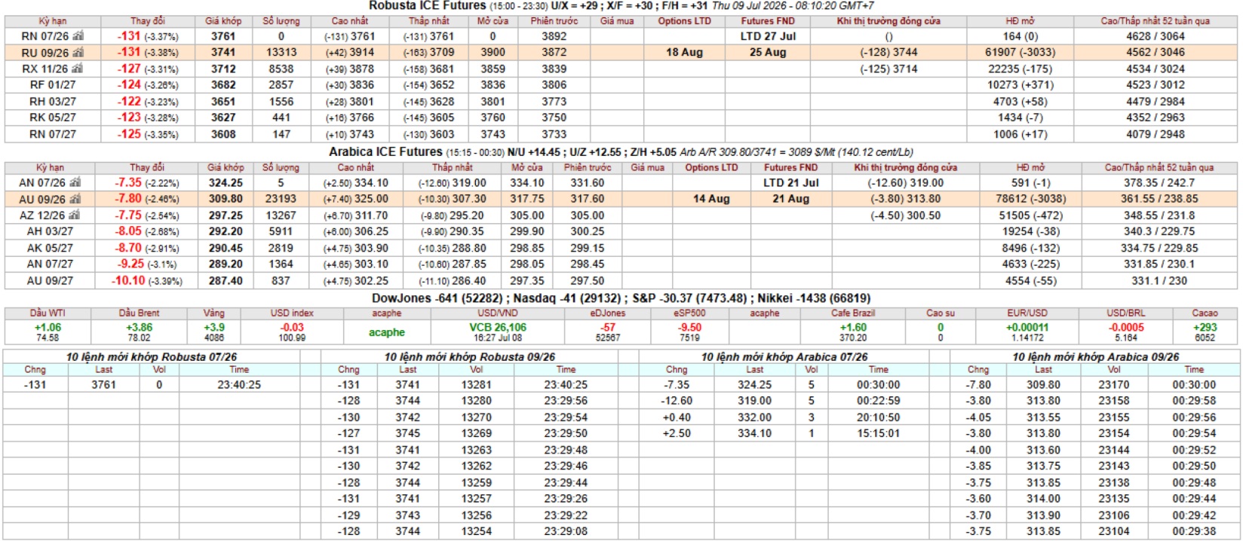The image size is (1243, 541).
Task: Click the USD/VND VCB rate
Action: click(x=498, y=327)
